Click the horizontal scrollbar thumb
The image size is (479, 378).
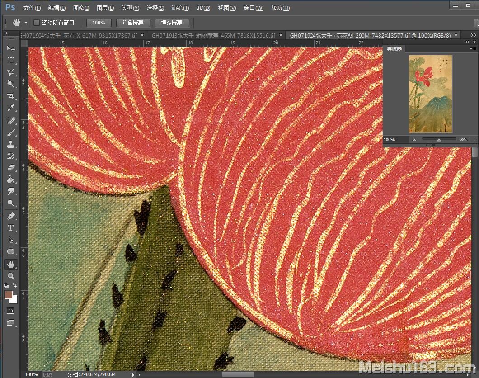coord(238,374)
